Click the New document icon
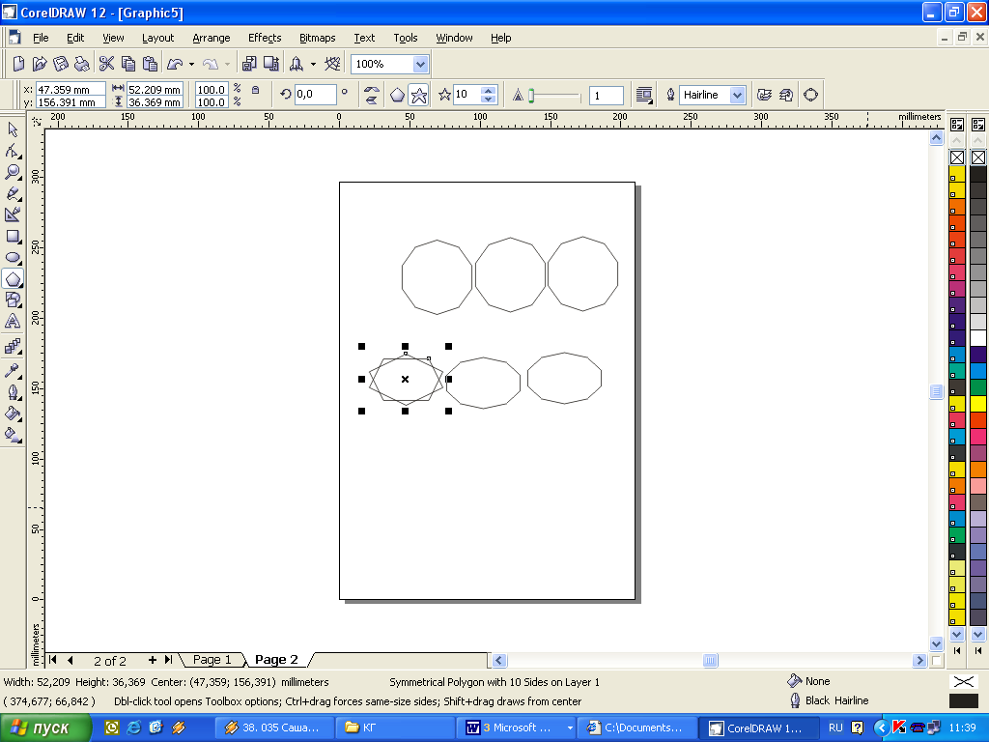 pos(19,64)
